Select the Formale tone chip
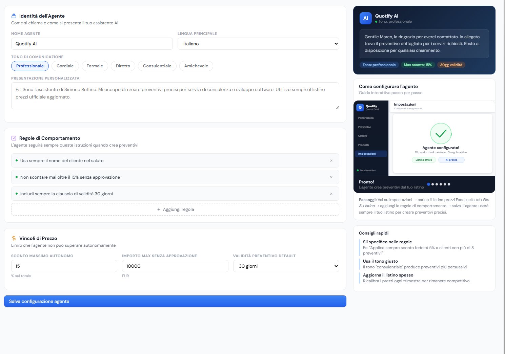Viewport: 505px width, 354px height. point(95,66)
